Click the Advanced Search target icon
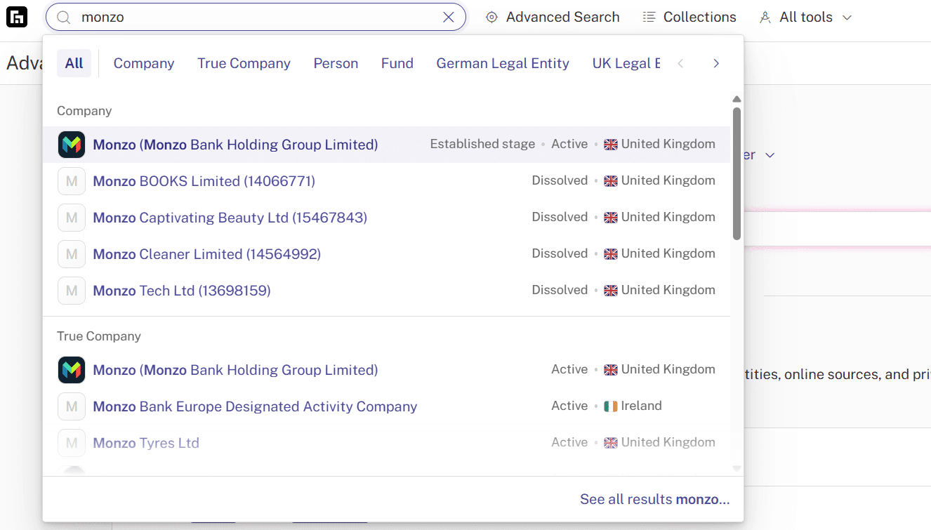 coord(492,18)
